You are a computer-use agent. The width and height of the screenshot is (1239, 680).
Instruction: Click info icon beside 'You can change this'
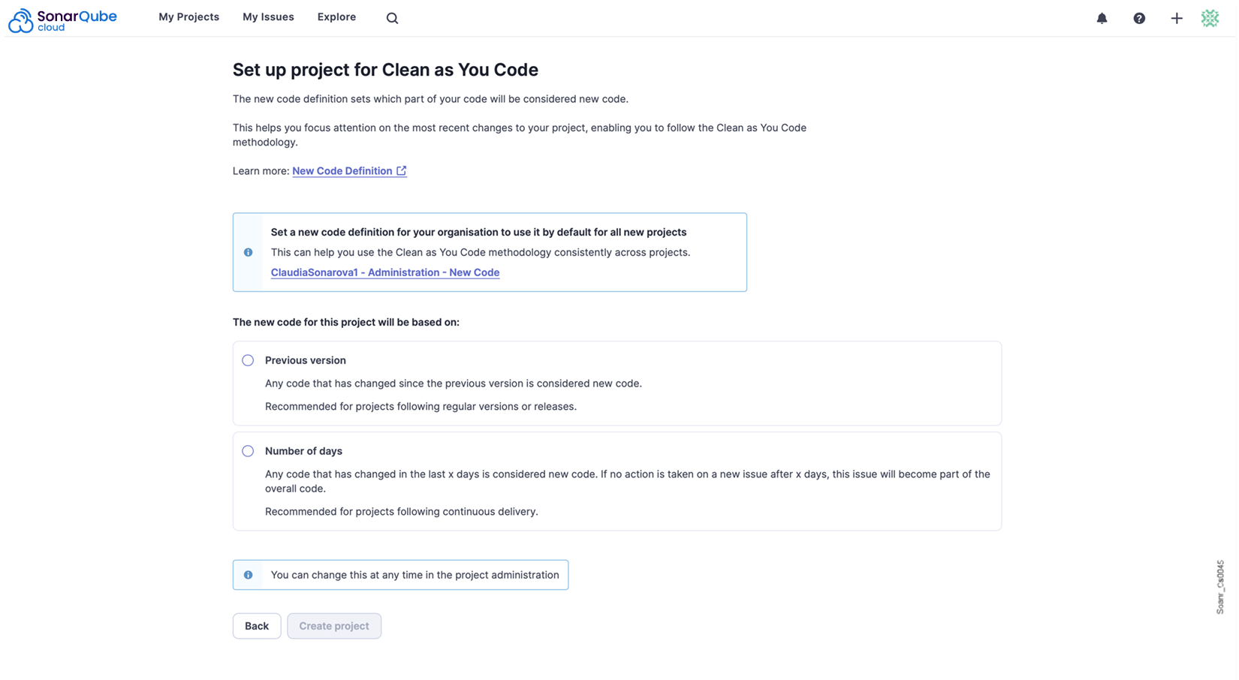(249, 575)
